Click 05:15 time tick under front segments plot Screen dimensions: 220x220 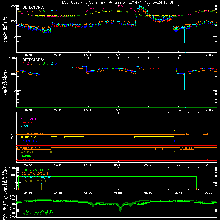(x=118, y=55)
